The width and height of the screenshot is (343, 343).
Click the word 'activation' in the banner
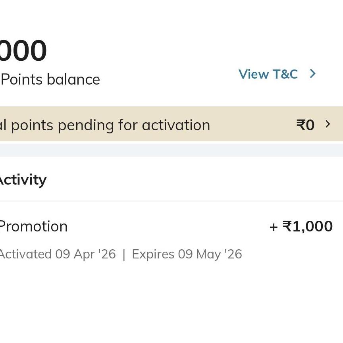pyautogui.click(x=176, y=125)
